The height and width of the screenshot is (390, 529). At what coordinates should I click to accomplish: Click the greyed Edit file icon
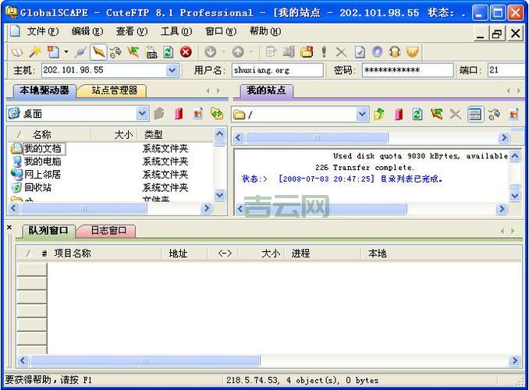pyautogui.click(x=271, y=52)
